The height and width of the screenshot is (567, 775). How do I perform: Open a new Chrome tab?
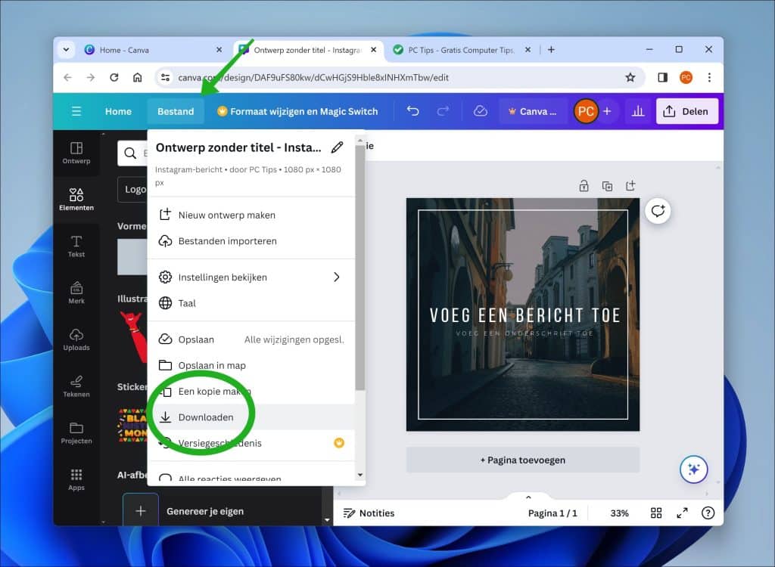click(x=551, y=49)
